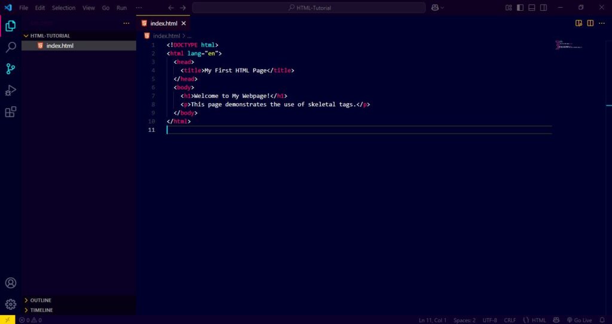612x324 pixels.
Task: Click the closing html tag on line 10
Action: [179, 121]
